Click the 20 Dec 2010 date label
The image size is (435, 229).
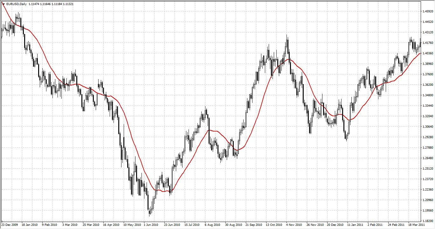pos(335,225)
